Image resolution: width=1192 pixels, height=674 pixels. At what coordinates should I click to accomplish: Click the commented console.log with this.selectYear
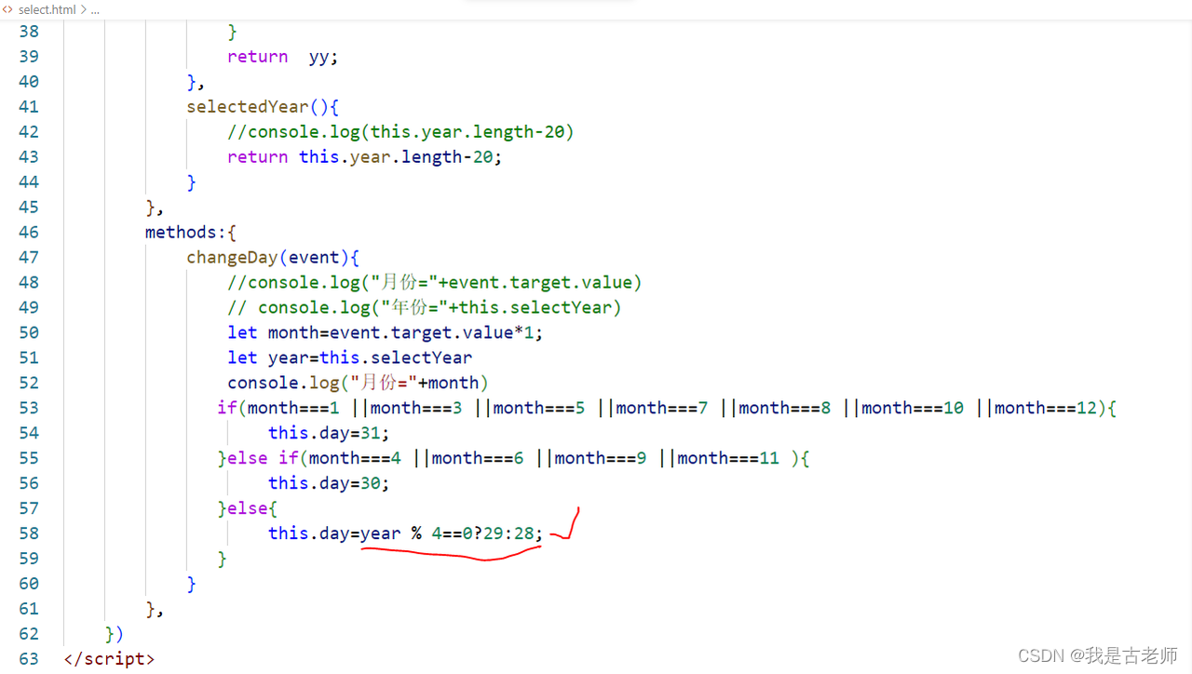(x=425, y=308)
